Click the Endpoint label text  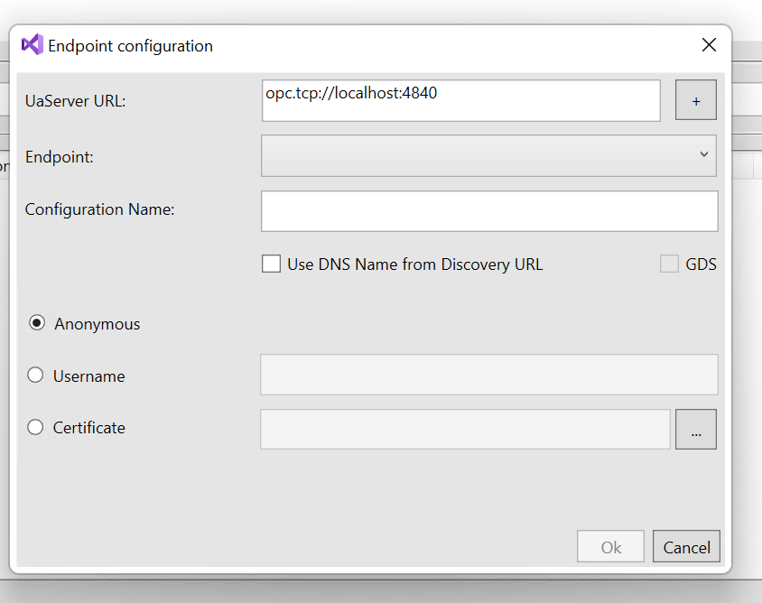60,157
